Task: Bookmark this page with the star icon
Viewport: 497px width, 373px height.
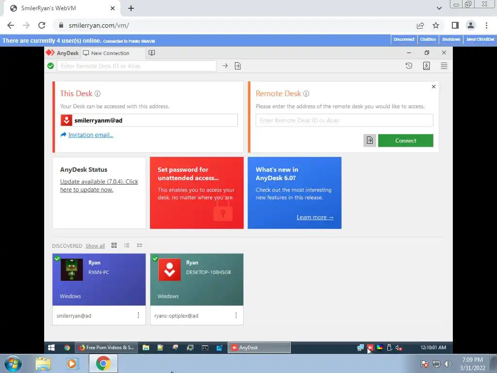Action: [x=436, y=25]
